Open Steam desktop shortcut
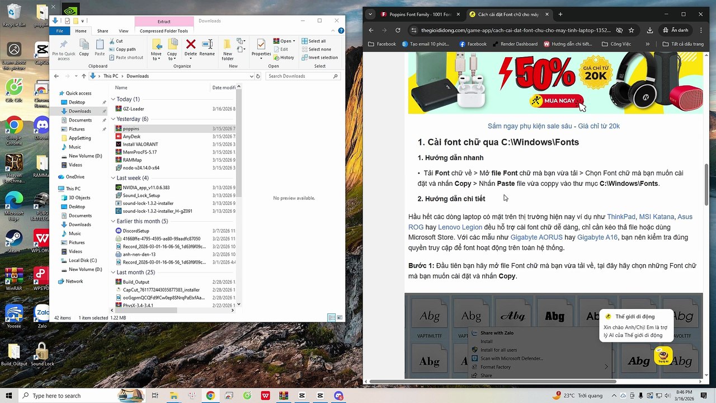The image size is (716, 403). click(x=13, y=241)
